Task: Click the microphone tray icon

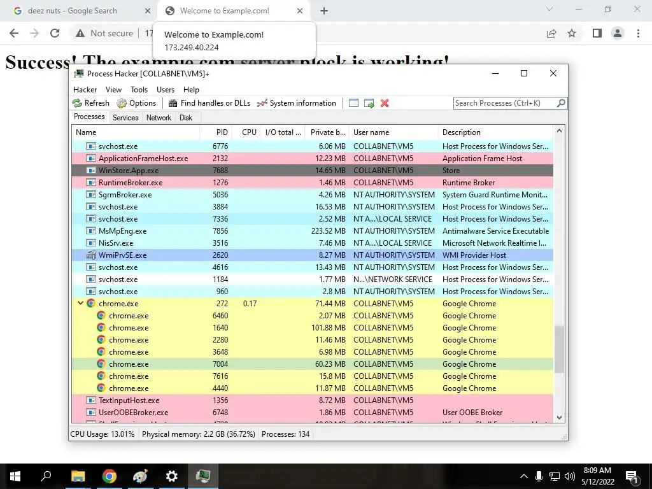Action: (x=539, y=476)
